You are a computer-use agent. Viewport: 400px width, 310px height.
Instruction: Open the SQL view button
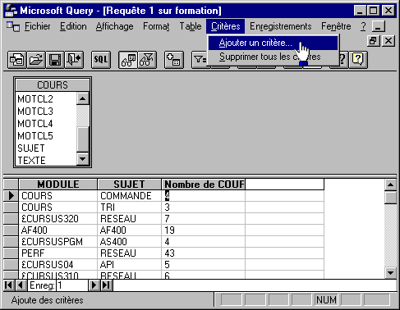tap(101, 59)
